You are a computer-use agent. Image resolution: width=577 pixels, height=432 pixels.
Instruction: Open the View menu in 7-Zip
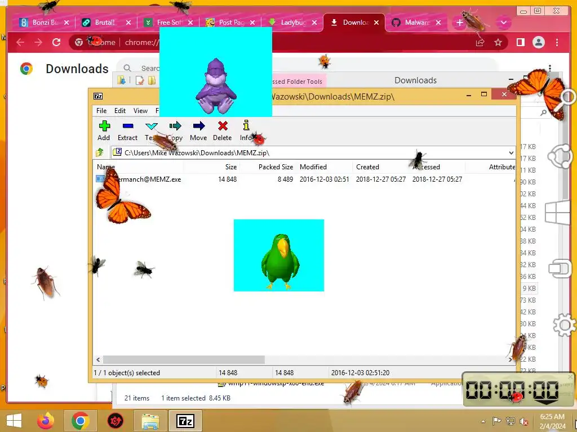[140, 111]
